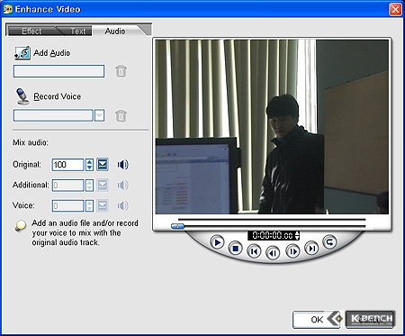Increase the Original volume with stepper arrows
405x336 pixels.
(89, 162)
